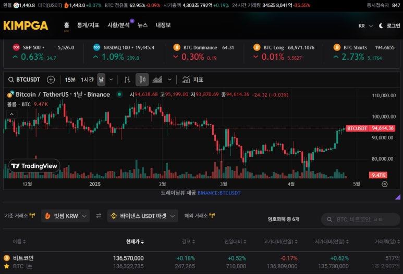Click the KIMPGA logo
Image resolution: width=403 pixels, height=274 pixels.
click(26, 25)
